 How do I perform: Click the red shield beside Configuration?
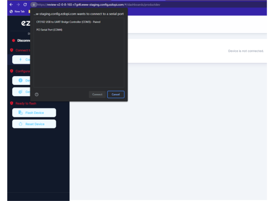click(x=11, y=71)
